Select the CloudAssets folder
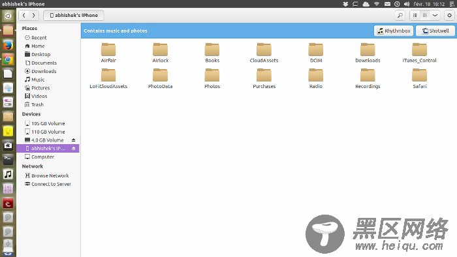This screenshot has height=257, width=457. pos(264,53)
